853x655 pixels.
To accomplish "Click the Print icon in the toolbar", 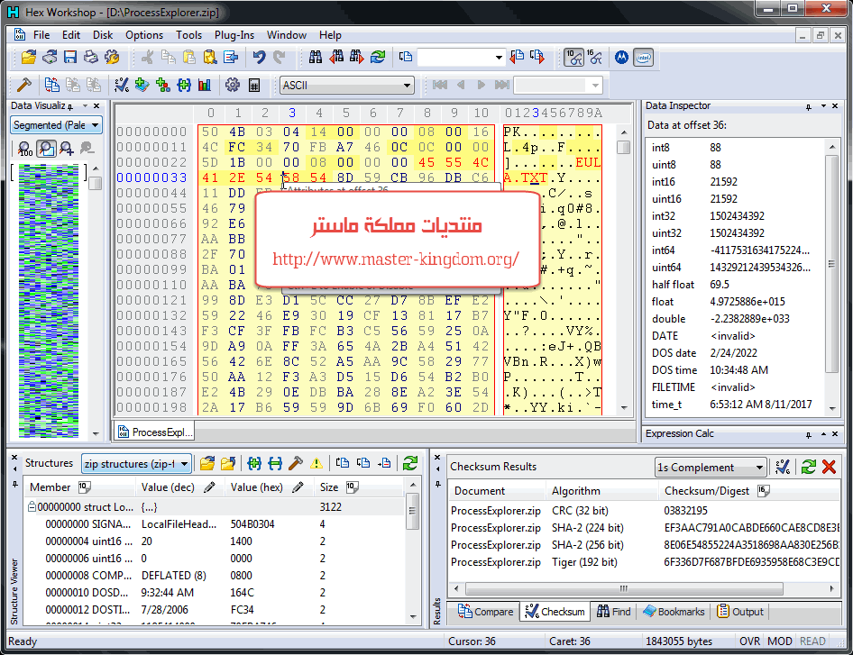I will click(91, 57).
